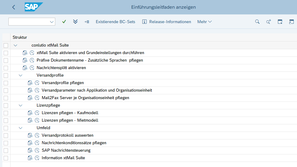
Task: Click the new window with star icon
Action: 280,22
